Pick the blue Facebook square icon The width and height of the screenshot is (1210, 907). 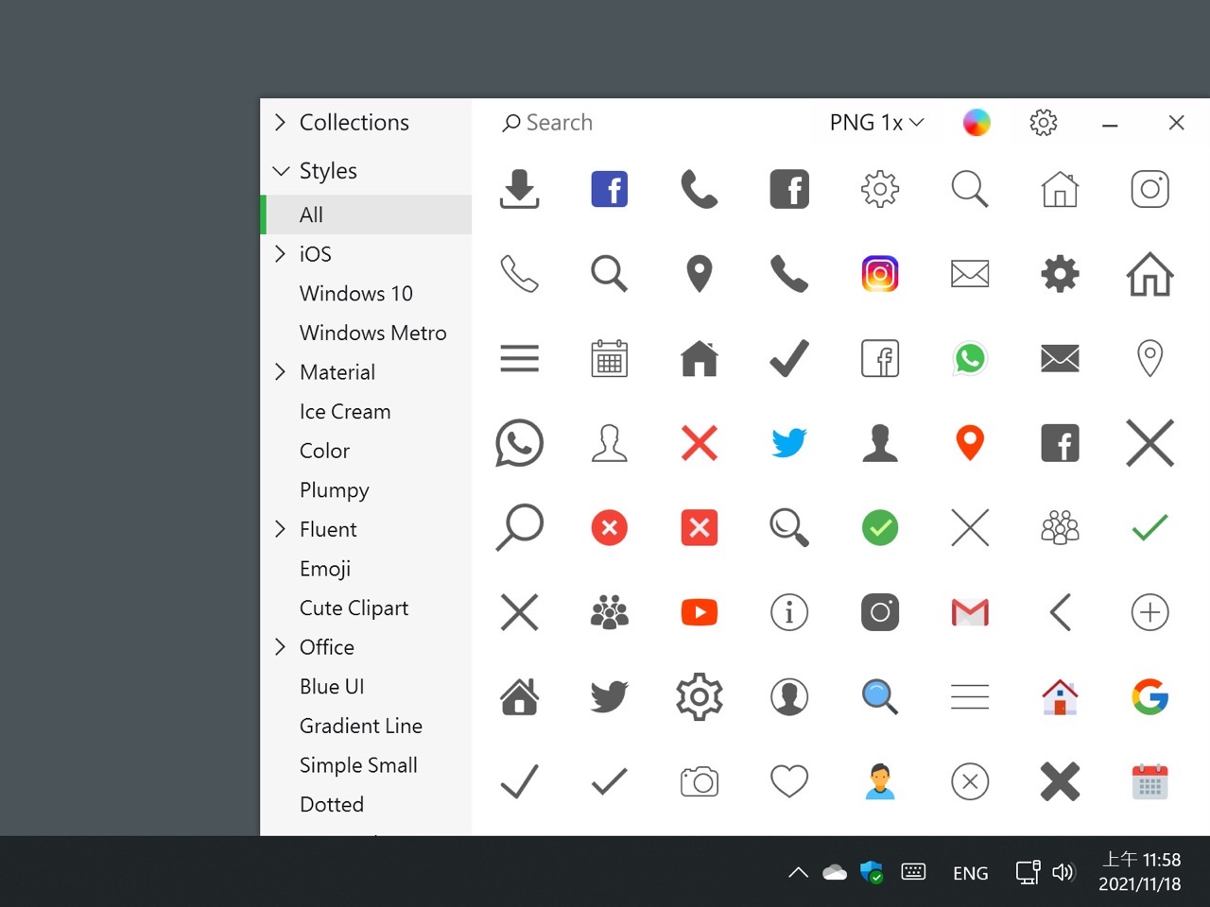pos(610,189)
